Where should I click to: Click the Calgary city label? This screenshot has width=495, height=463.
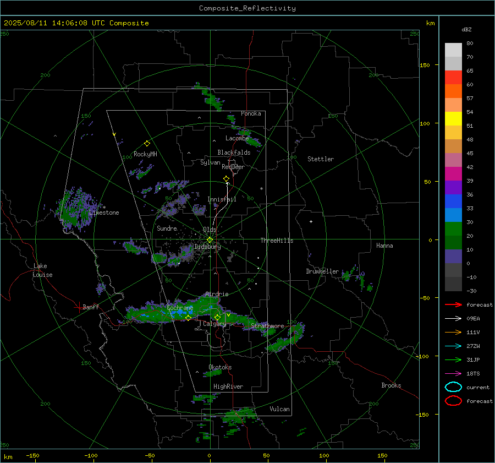pos(215,324)
